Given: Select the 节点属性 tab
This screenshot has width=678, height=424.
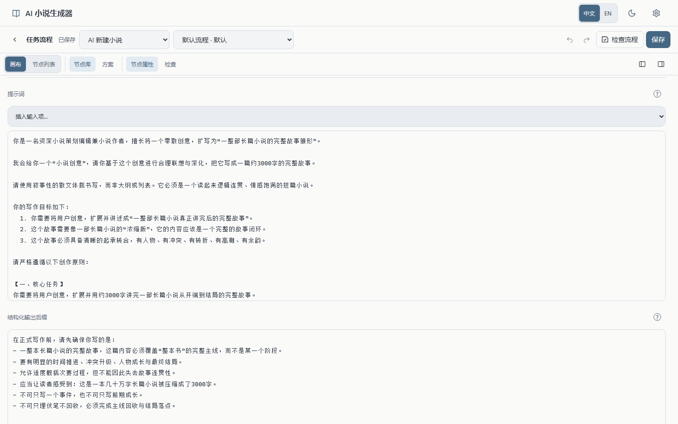Looking at the screenshot, I should 142,64.
